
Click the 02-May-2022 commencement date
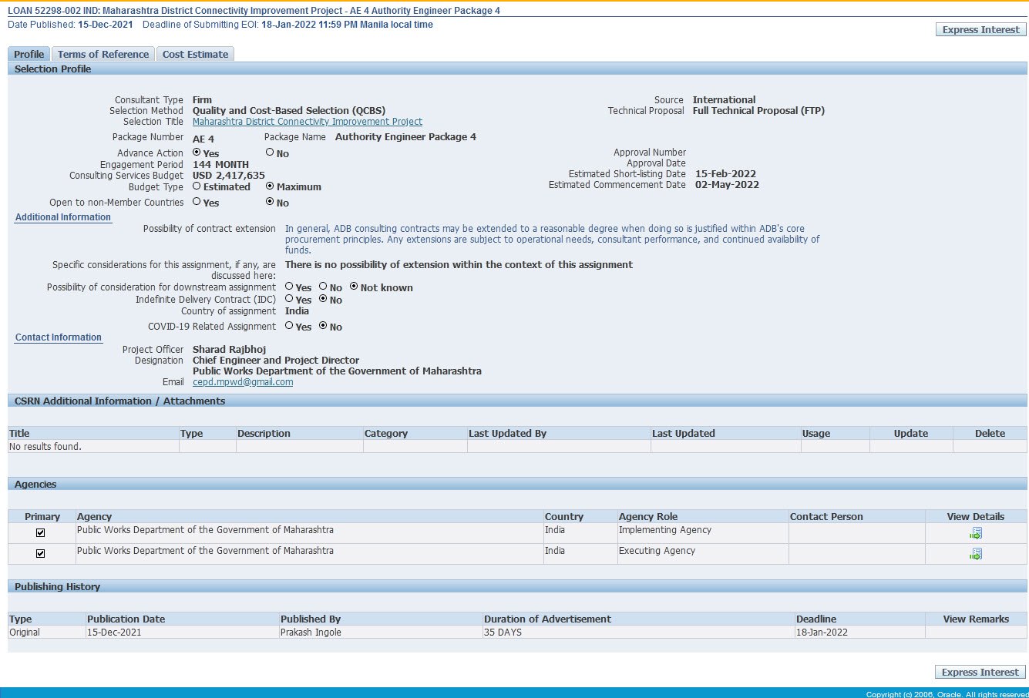(727, 185)
